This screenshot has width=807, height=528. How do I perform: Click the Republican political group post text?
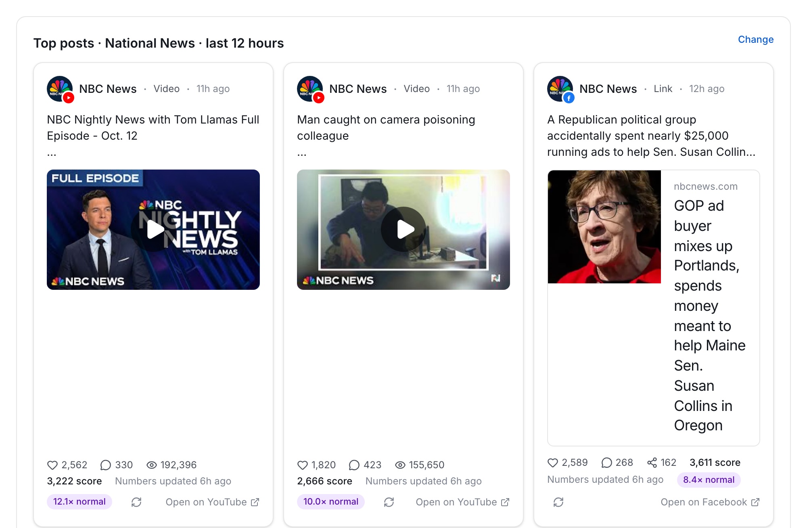click(651, 136)
